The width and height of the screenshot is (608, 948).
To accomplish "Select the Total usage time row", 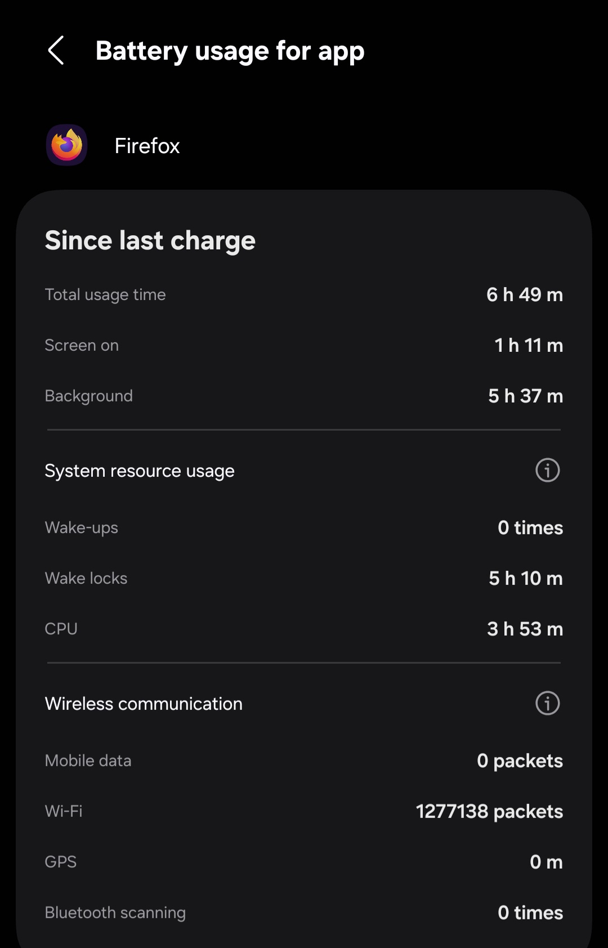I will point(105,294).
